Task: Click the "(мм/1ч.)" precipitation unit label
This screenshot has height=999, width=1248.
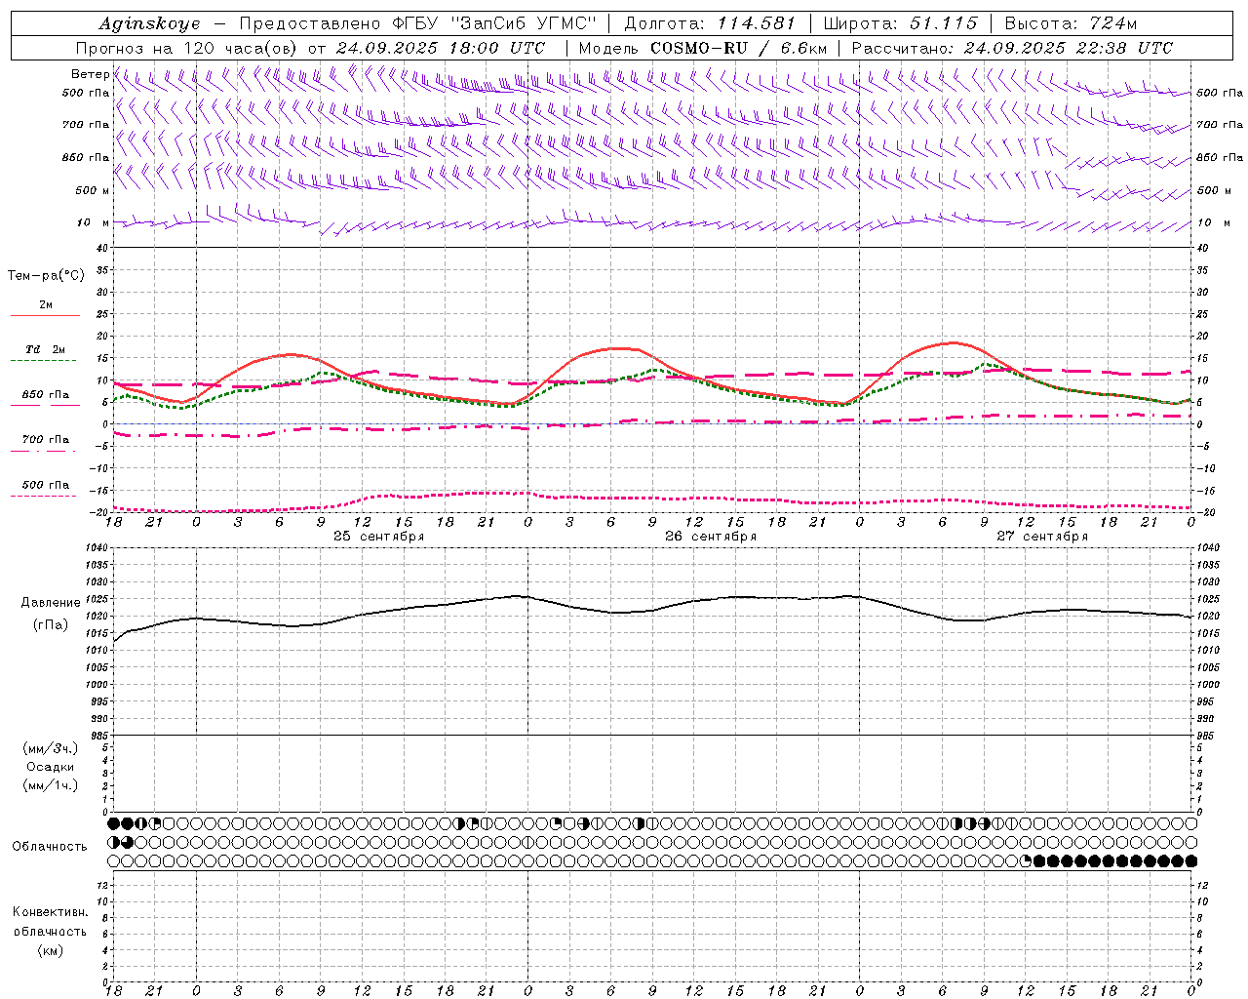Action: pyautogui.click(x=51, y=785)
